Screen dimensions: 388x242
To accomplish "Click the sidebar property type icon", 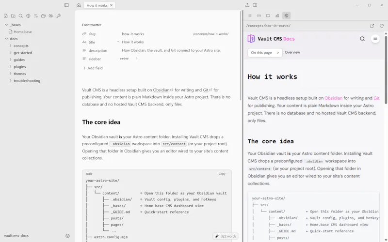I will point(84,59).
